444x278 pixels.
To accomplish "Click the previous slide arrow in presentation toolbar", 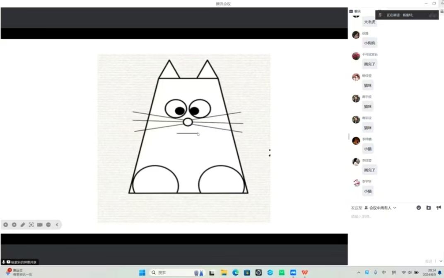I will pos(6,225).
